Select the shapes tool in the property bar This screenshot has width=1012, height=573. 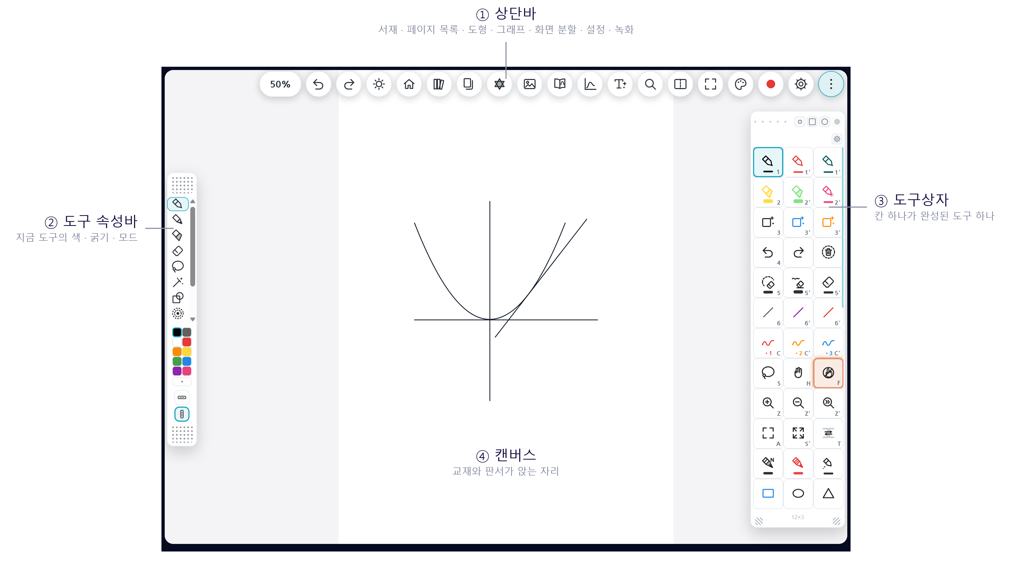point(177,298)
